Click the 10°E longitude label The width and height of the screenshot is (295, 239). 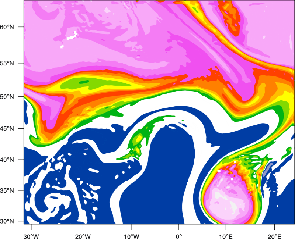(x=226, y=236)
